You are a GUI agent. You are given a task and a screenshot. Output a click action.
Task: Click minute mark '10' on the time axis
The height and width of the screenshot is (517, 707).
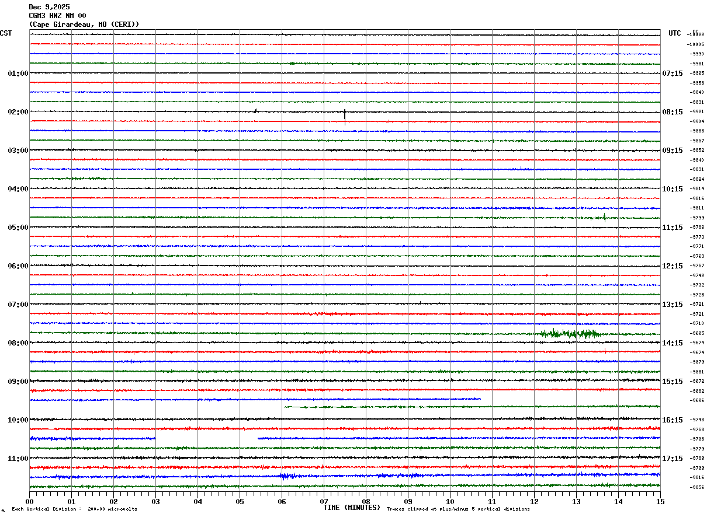coord(450,501)
